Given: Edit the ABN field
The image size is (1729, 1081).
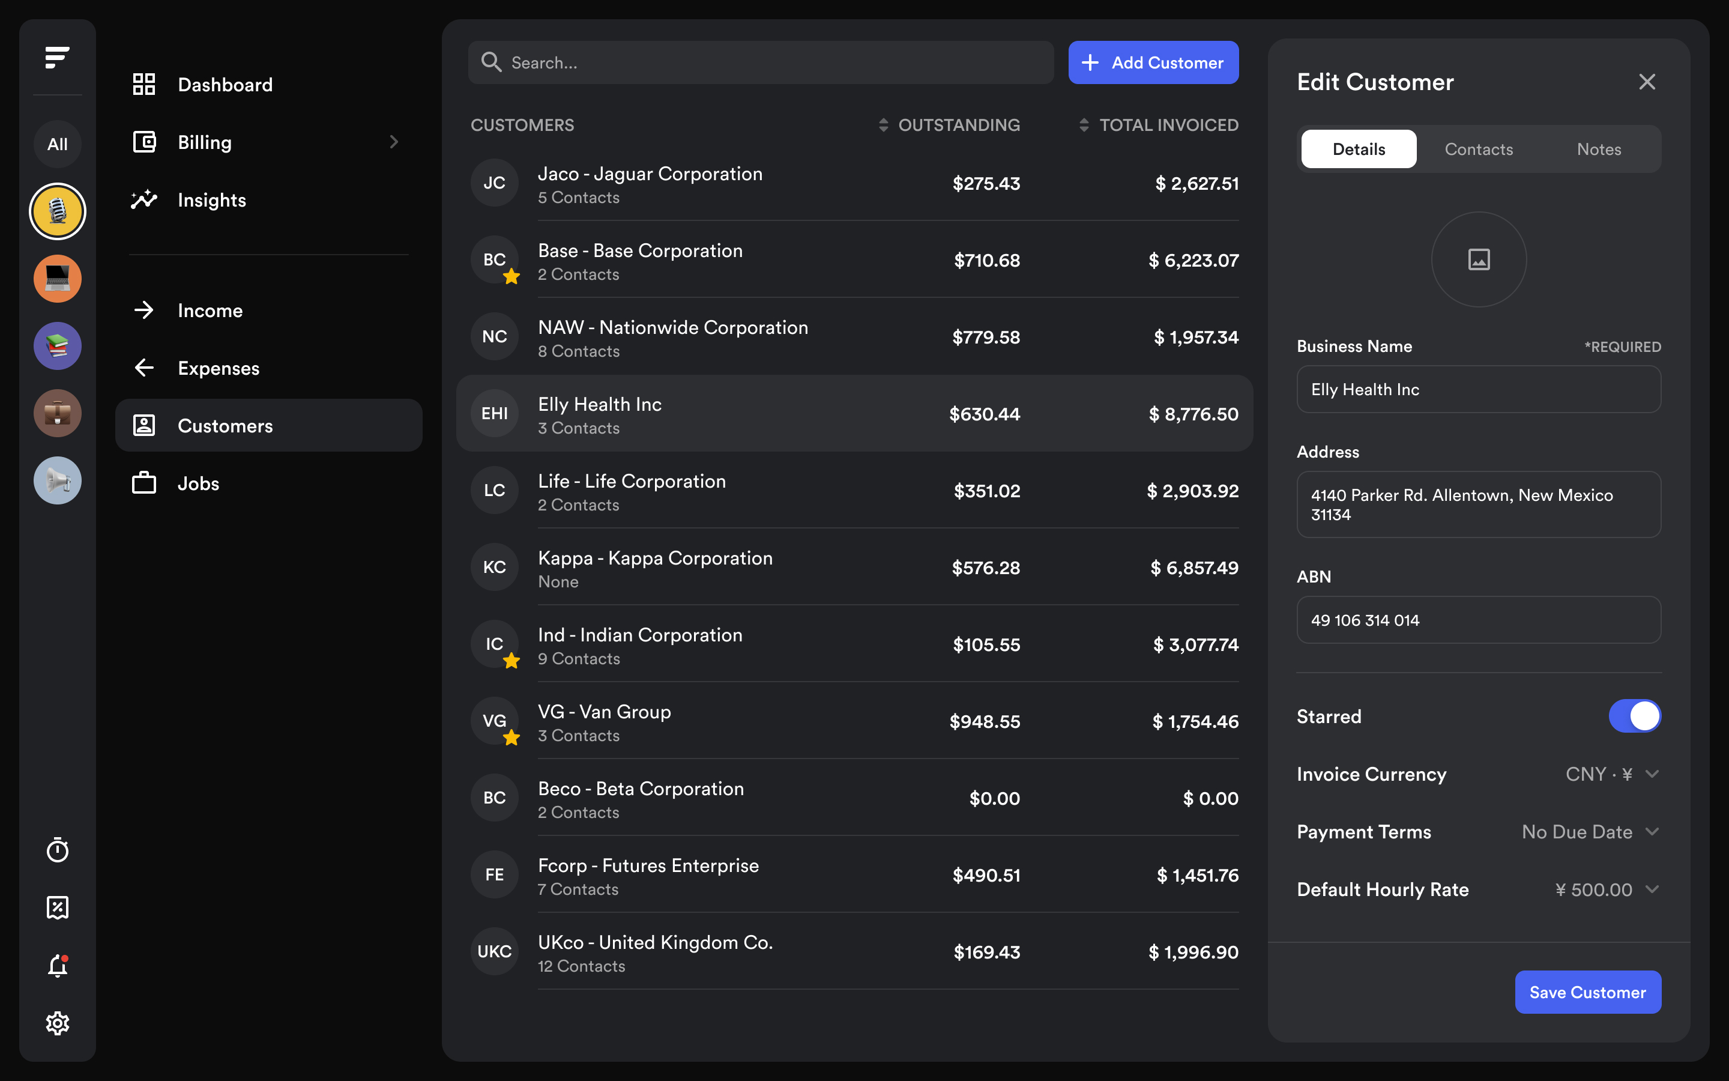Looking at the screenshot, I should coord(1478,620).
